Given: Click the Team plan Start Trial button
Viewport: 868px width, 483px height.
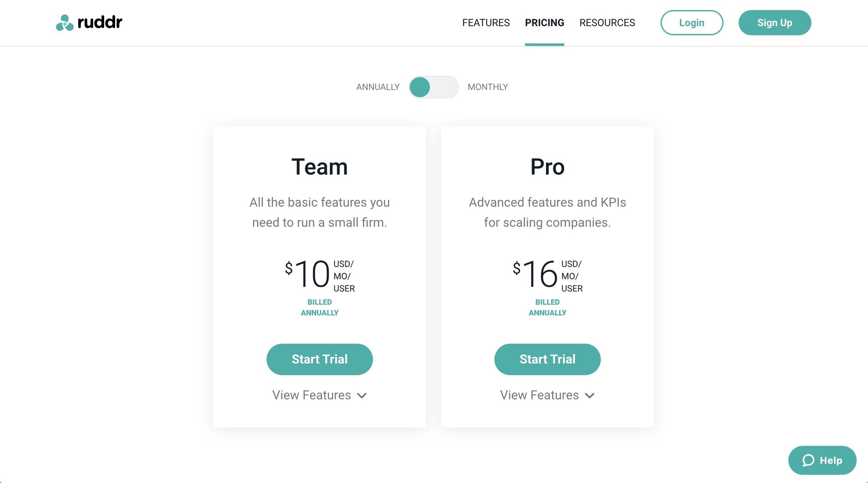Looking at the screenshot, I should (320, 359).
